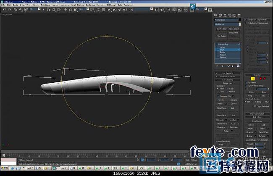Expand the Subdivision Surface rollout

coord(227,76)
